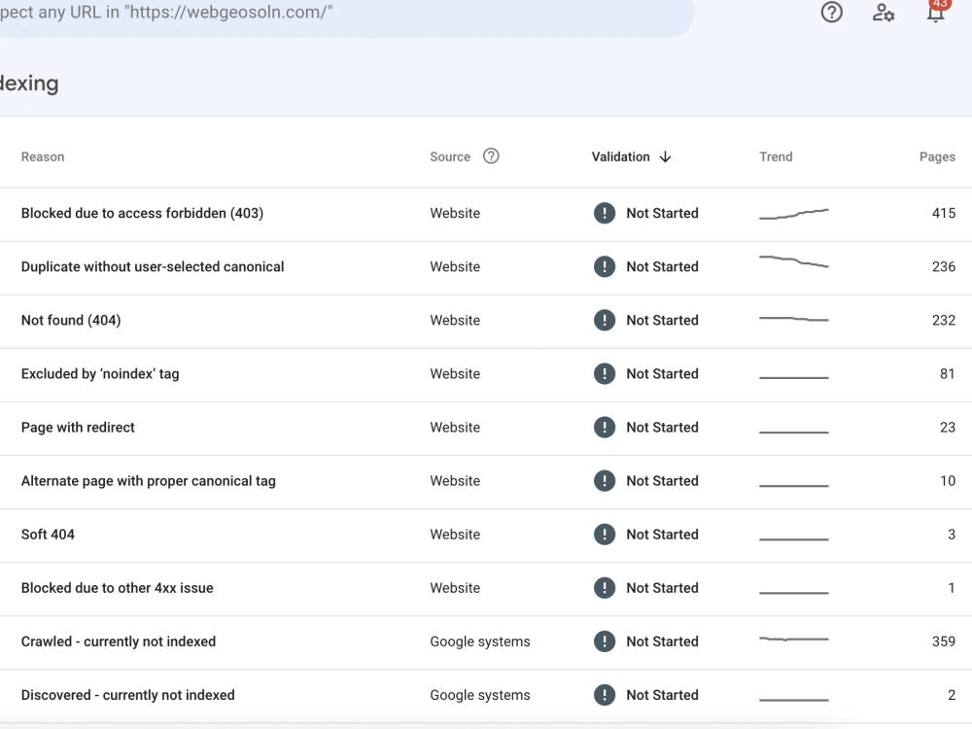Open 'Discovered - currently not indexed' reason
Image resolution: width=972 pixels, height=729 pixels.
127,695
